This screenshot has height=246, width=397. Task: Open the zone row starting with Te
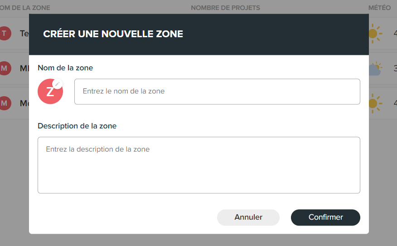[24, 34]
